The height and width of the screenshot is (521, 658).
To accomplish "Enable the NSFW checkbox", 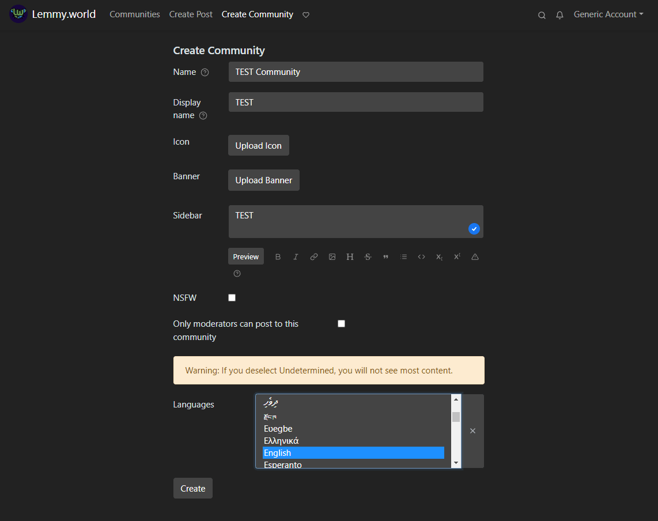I will pyautogui.click(x=232, y=297).
